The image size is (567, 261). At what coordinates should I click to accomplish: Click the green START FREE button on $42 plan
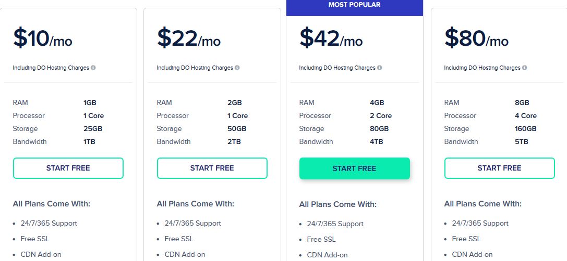pyautogui.click(x=354, y=168)
